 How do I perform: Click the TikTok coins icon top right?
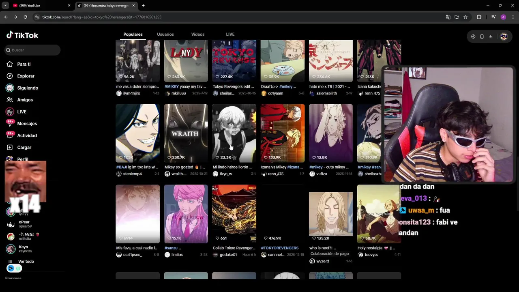[x=473, y=36]
